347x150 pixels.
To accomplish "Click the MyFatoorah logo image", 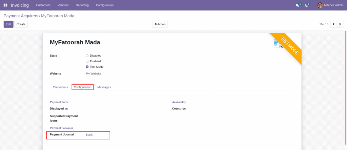I will click(x=277, y=43).
